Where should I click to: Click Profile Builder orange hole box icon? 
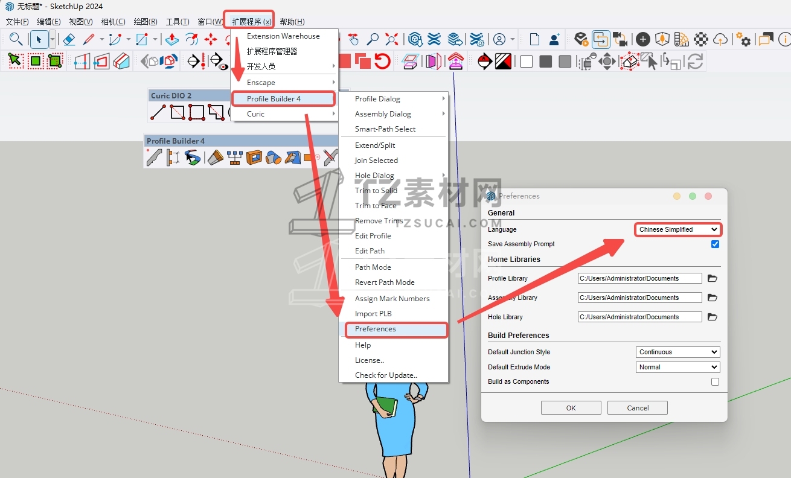254,158
